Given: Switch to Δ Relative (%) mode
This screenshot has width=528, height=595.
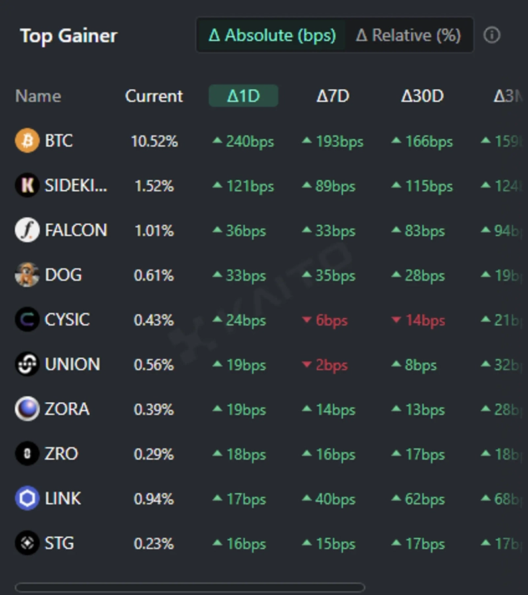Looking at the screenshot, I should click(408, 35).
